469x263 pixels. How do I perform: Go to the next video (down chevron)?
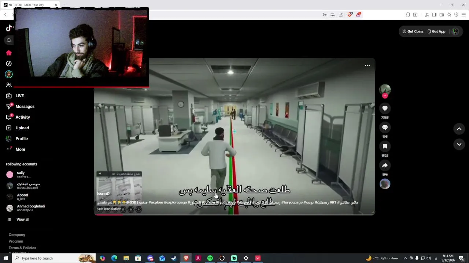coord(459,145)
